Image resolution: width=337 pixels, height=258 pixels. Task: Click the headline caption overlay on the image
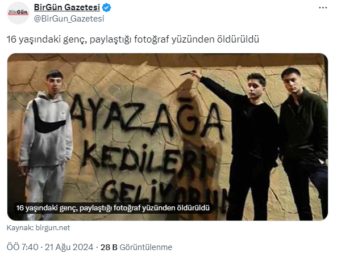coord(113,208)
